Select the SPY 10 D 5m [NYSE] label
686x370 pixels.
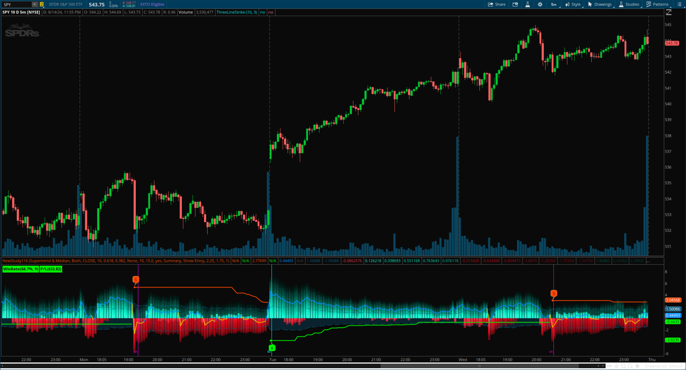coord(21,12)
